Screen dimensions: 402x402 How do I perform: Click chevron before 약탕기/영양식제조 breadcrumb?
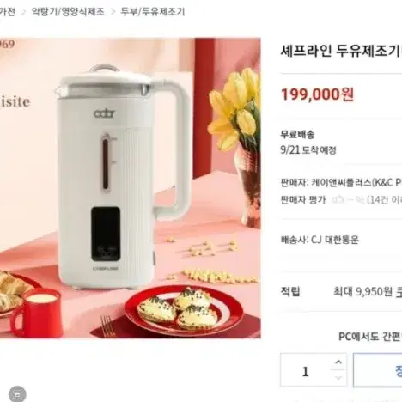tap(24, 12)
